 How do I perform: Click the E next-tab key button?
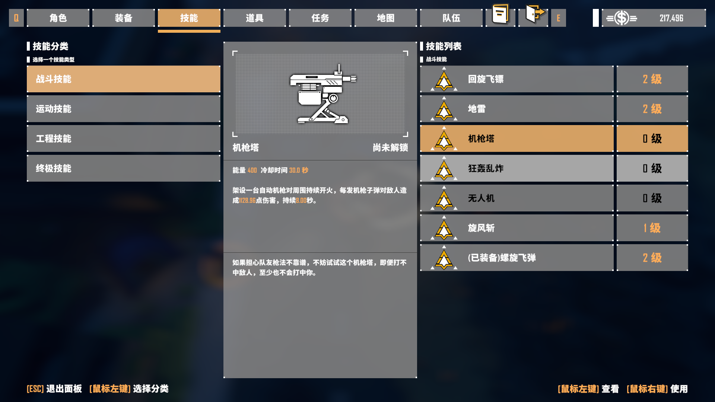[559, 18]
